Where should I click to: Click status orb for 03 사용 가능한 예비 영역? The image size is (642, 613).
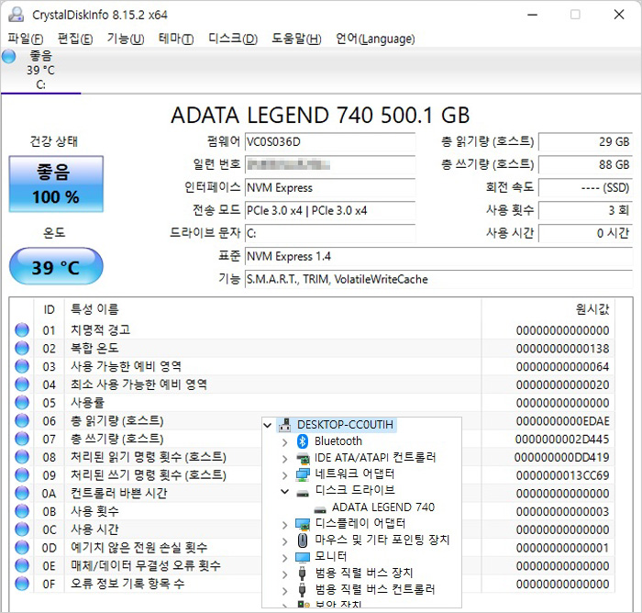coord(22,366)
